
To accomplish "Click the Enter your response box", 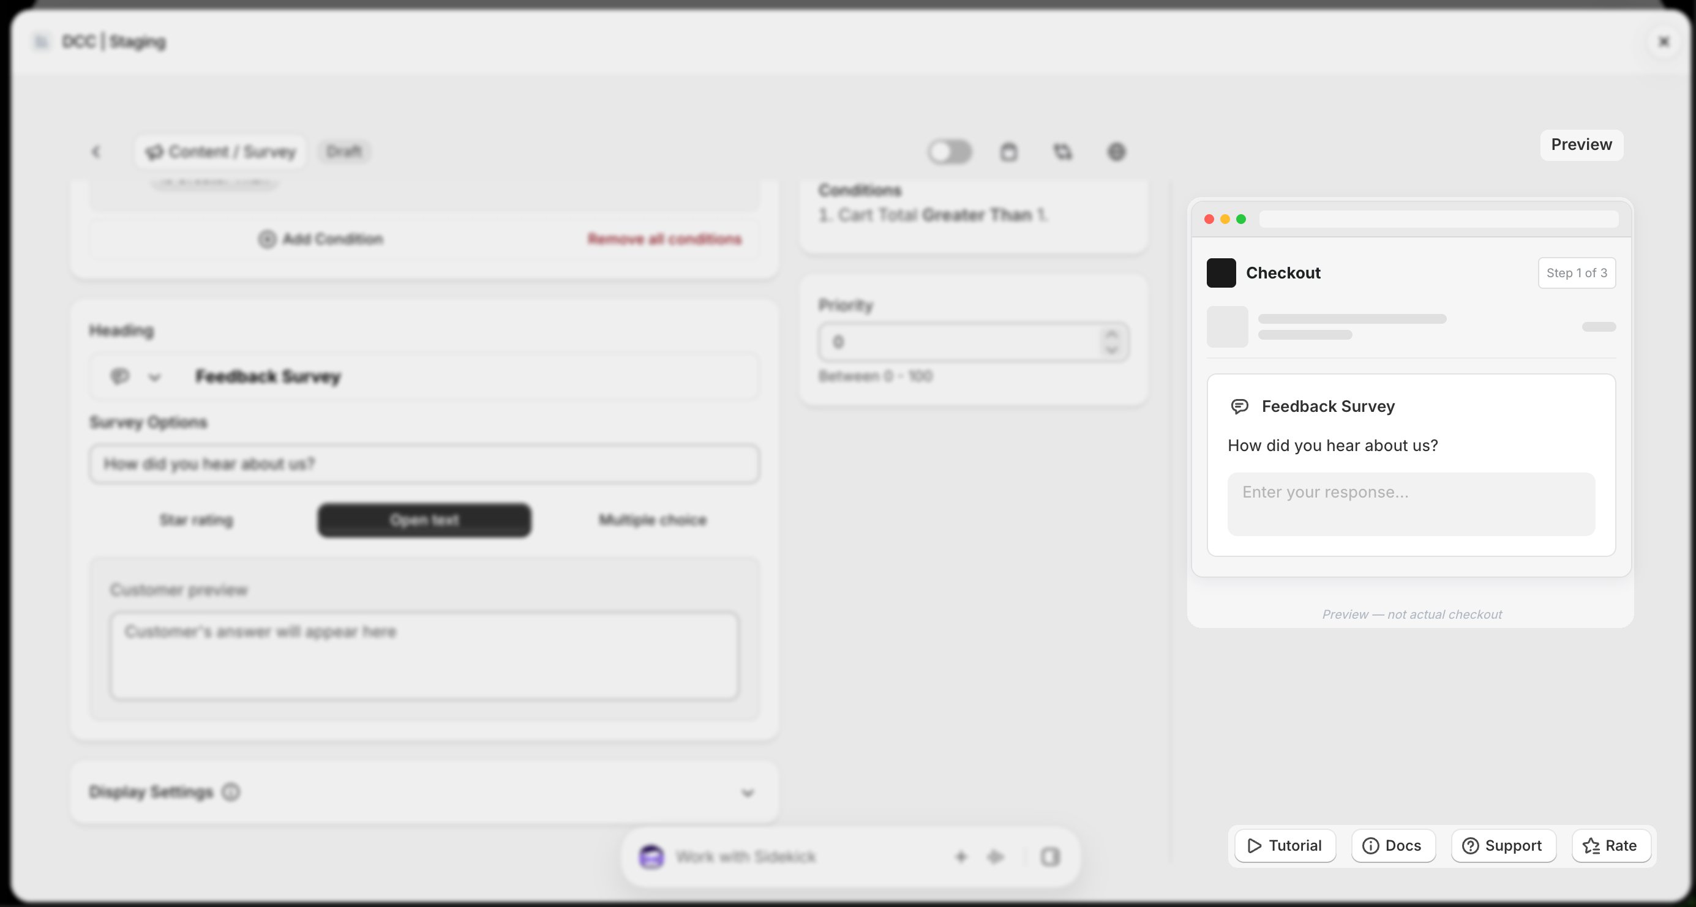I will (x=1411, y=504).
